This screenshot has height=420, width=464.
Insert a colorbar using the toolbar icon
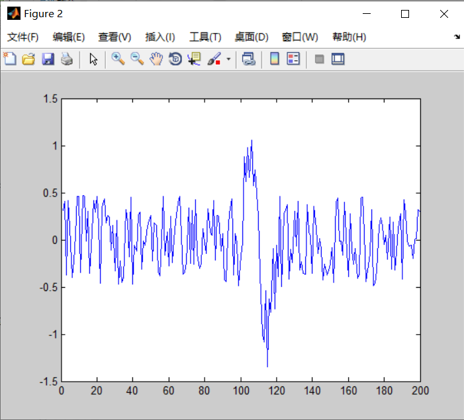(275, 59)
